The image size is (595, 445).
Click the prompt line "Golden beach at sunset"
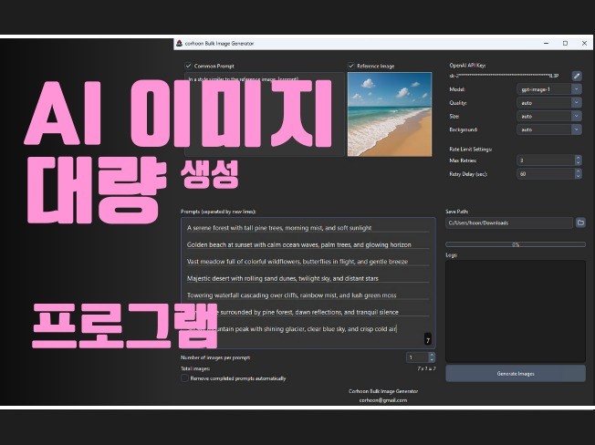pyautogui.click(x=298, y=244)
